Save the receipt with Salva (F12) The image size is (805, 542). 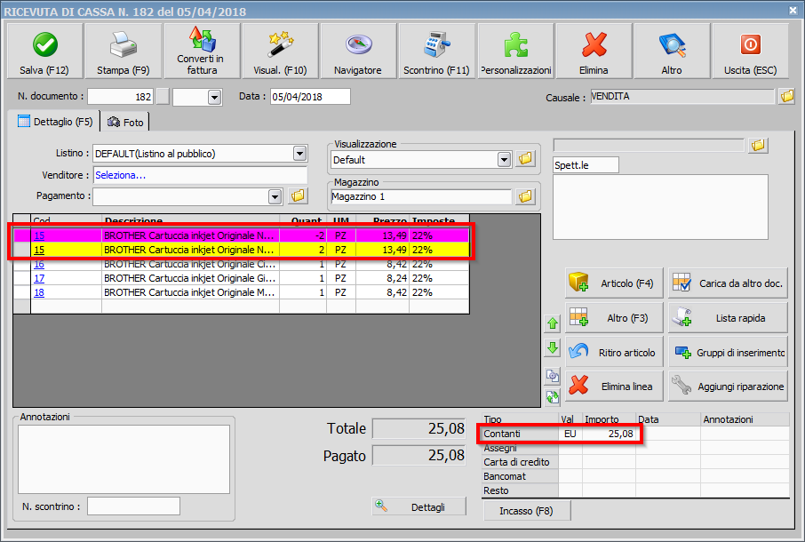[x=44, y=52]
